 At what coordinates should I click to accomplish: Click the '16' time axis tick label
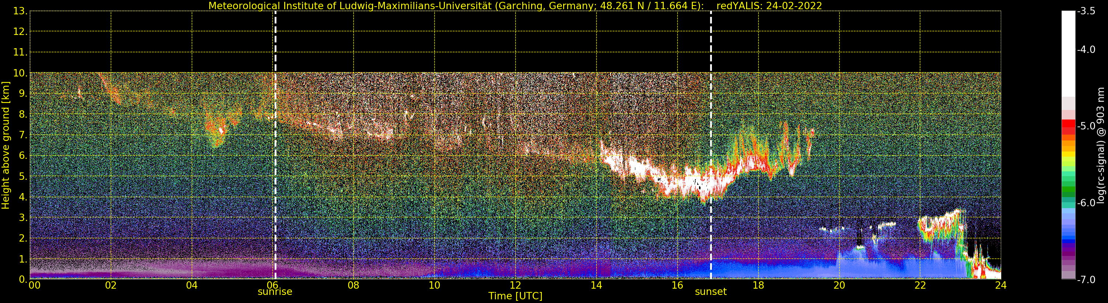click(x=677, y=285)
